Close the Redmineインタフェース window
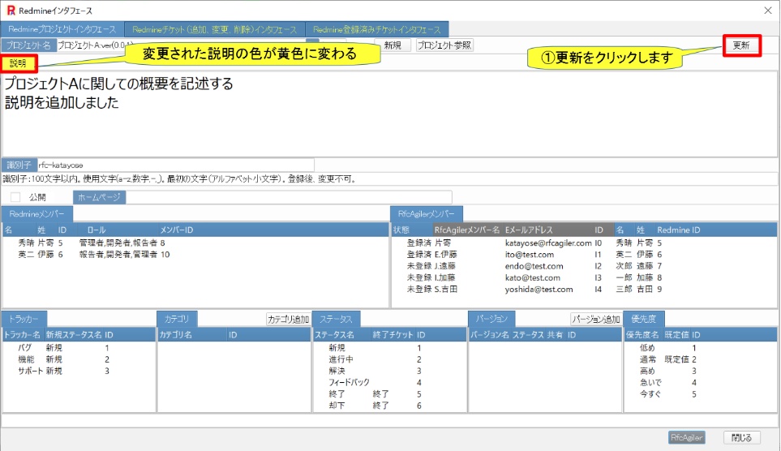 [x=767, y=11]
